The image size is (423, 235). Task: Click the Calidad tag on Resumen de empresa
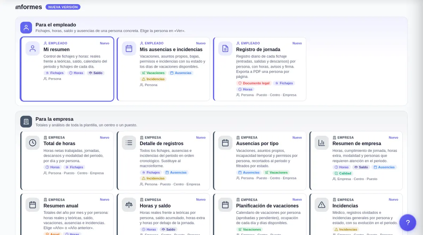pos(343,173)
